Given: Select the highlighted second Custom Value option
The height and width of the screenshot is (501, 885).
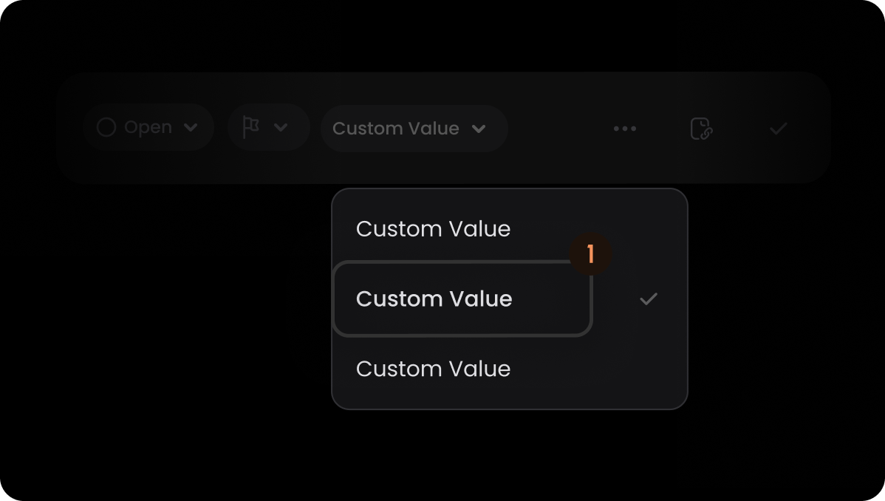Looking at the screenshot, I should pyautogui.click(x=462, y=299).
